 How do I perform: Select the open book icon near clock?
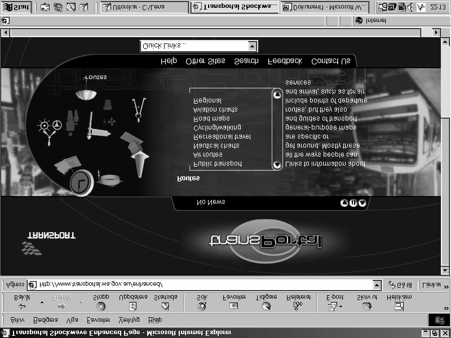(x=68, y=164)
